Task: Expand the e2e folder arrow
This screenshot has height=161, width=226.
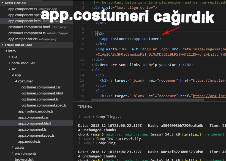Action: pos(9,57)
